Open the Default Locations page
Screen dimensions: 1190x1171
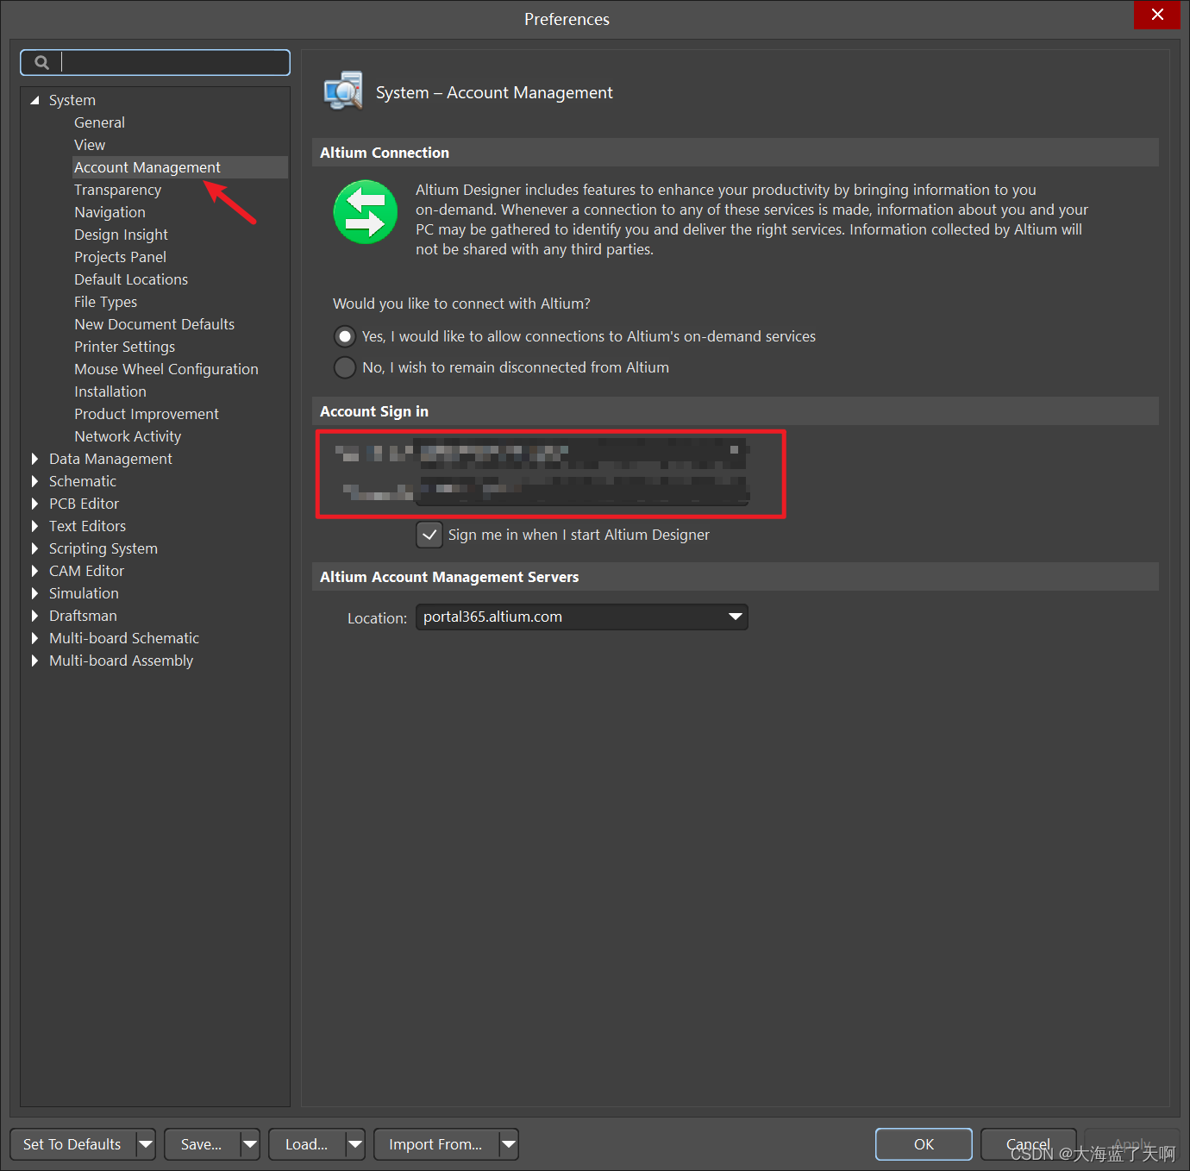click(131, 279)
